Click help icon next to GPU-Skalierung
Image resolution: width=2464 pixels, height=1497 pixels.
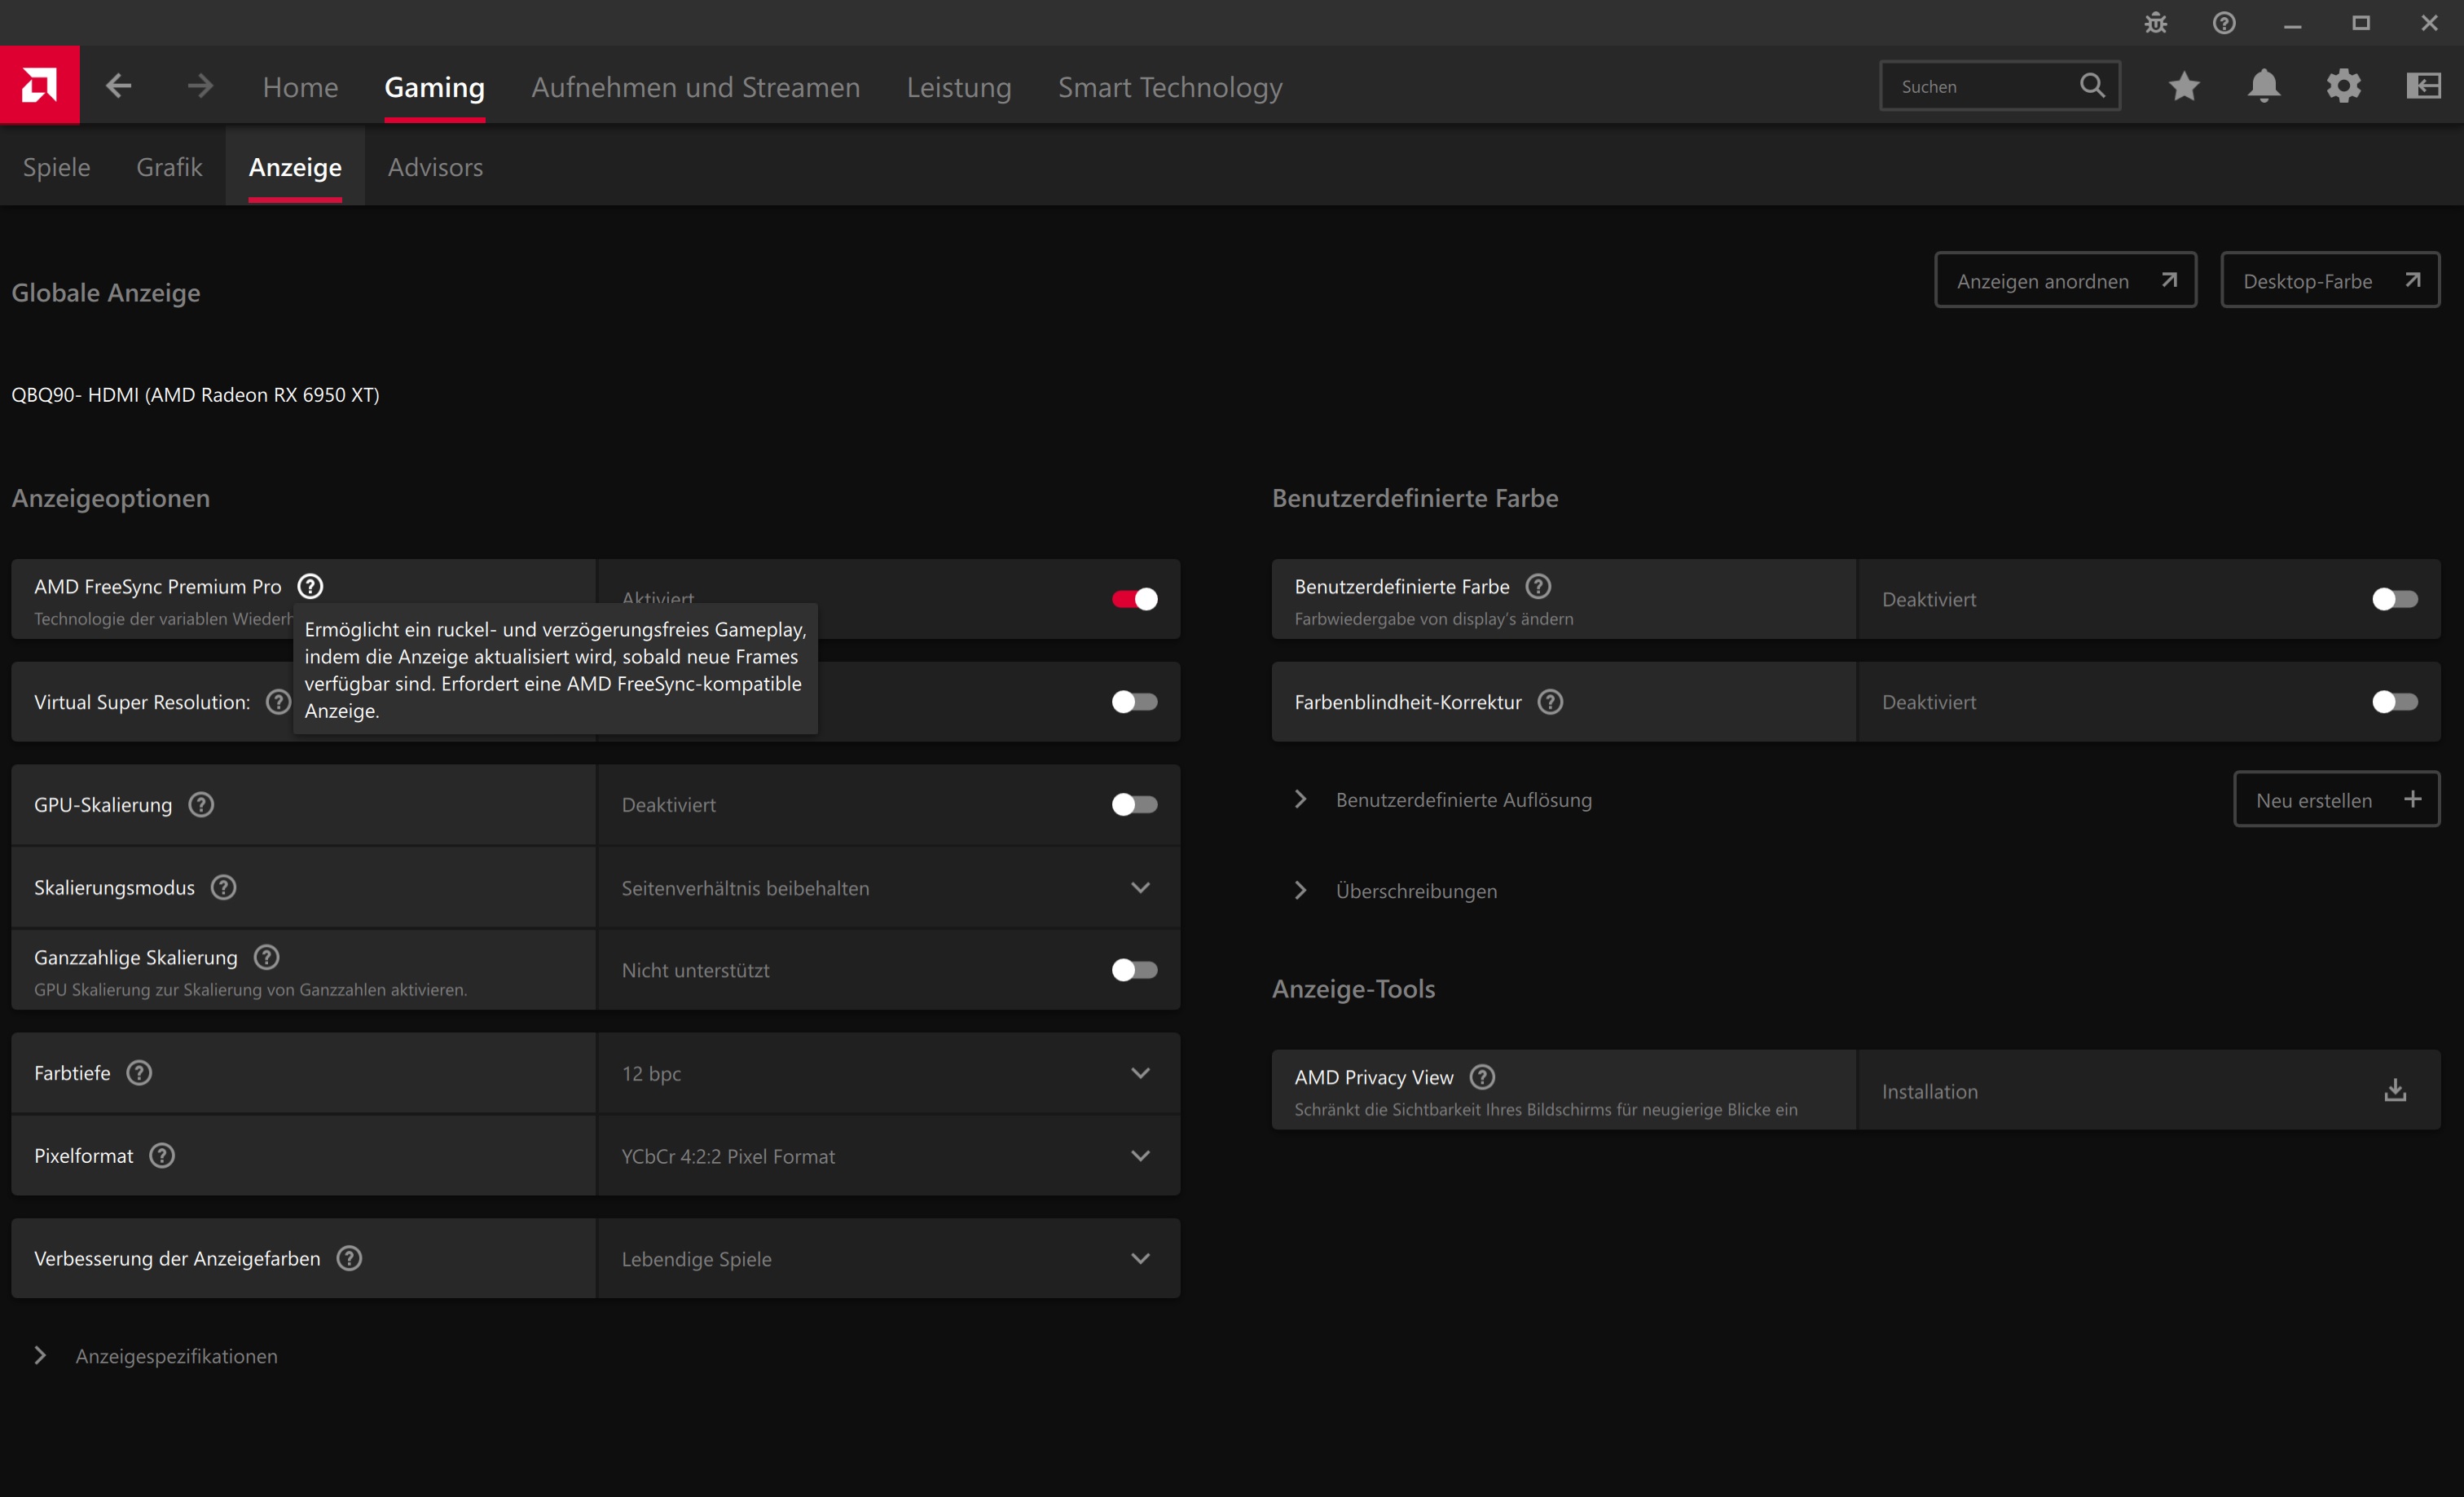(x=201, y=805)
